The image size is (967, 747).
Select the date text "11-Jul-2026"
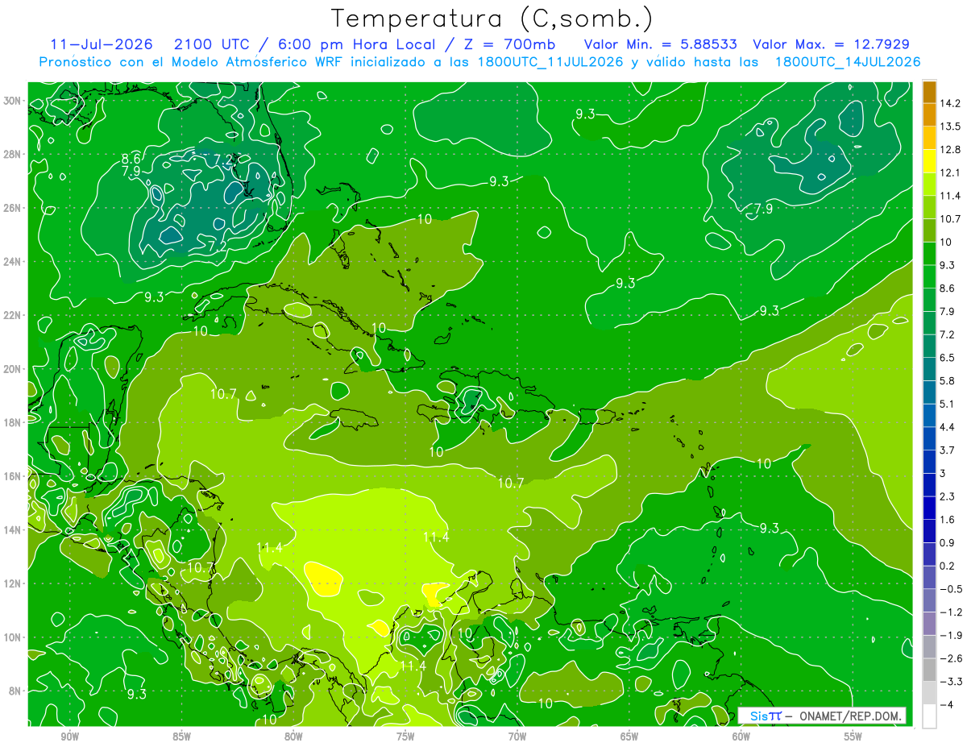click(x=100, y=44)
